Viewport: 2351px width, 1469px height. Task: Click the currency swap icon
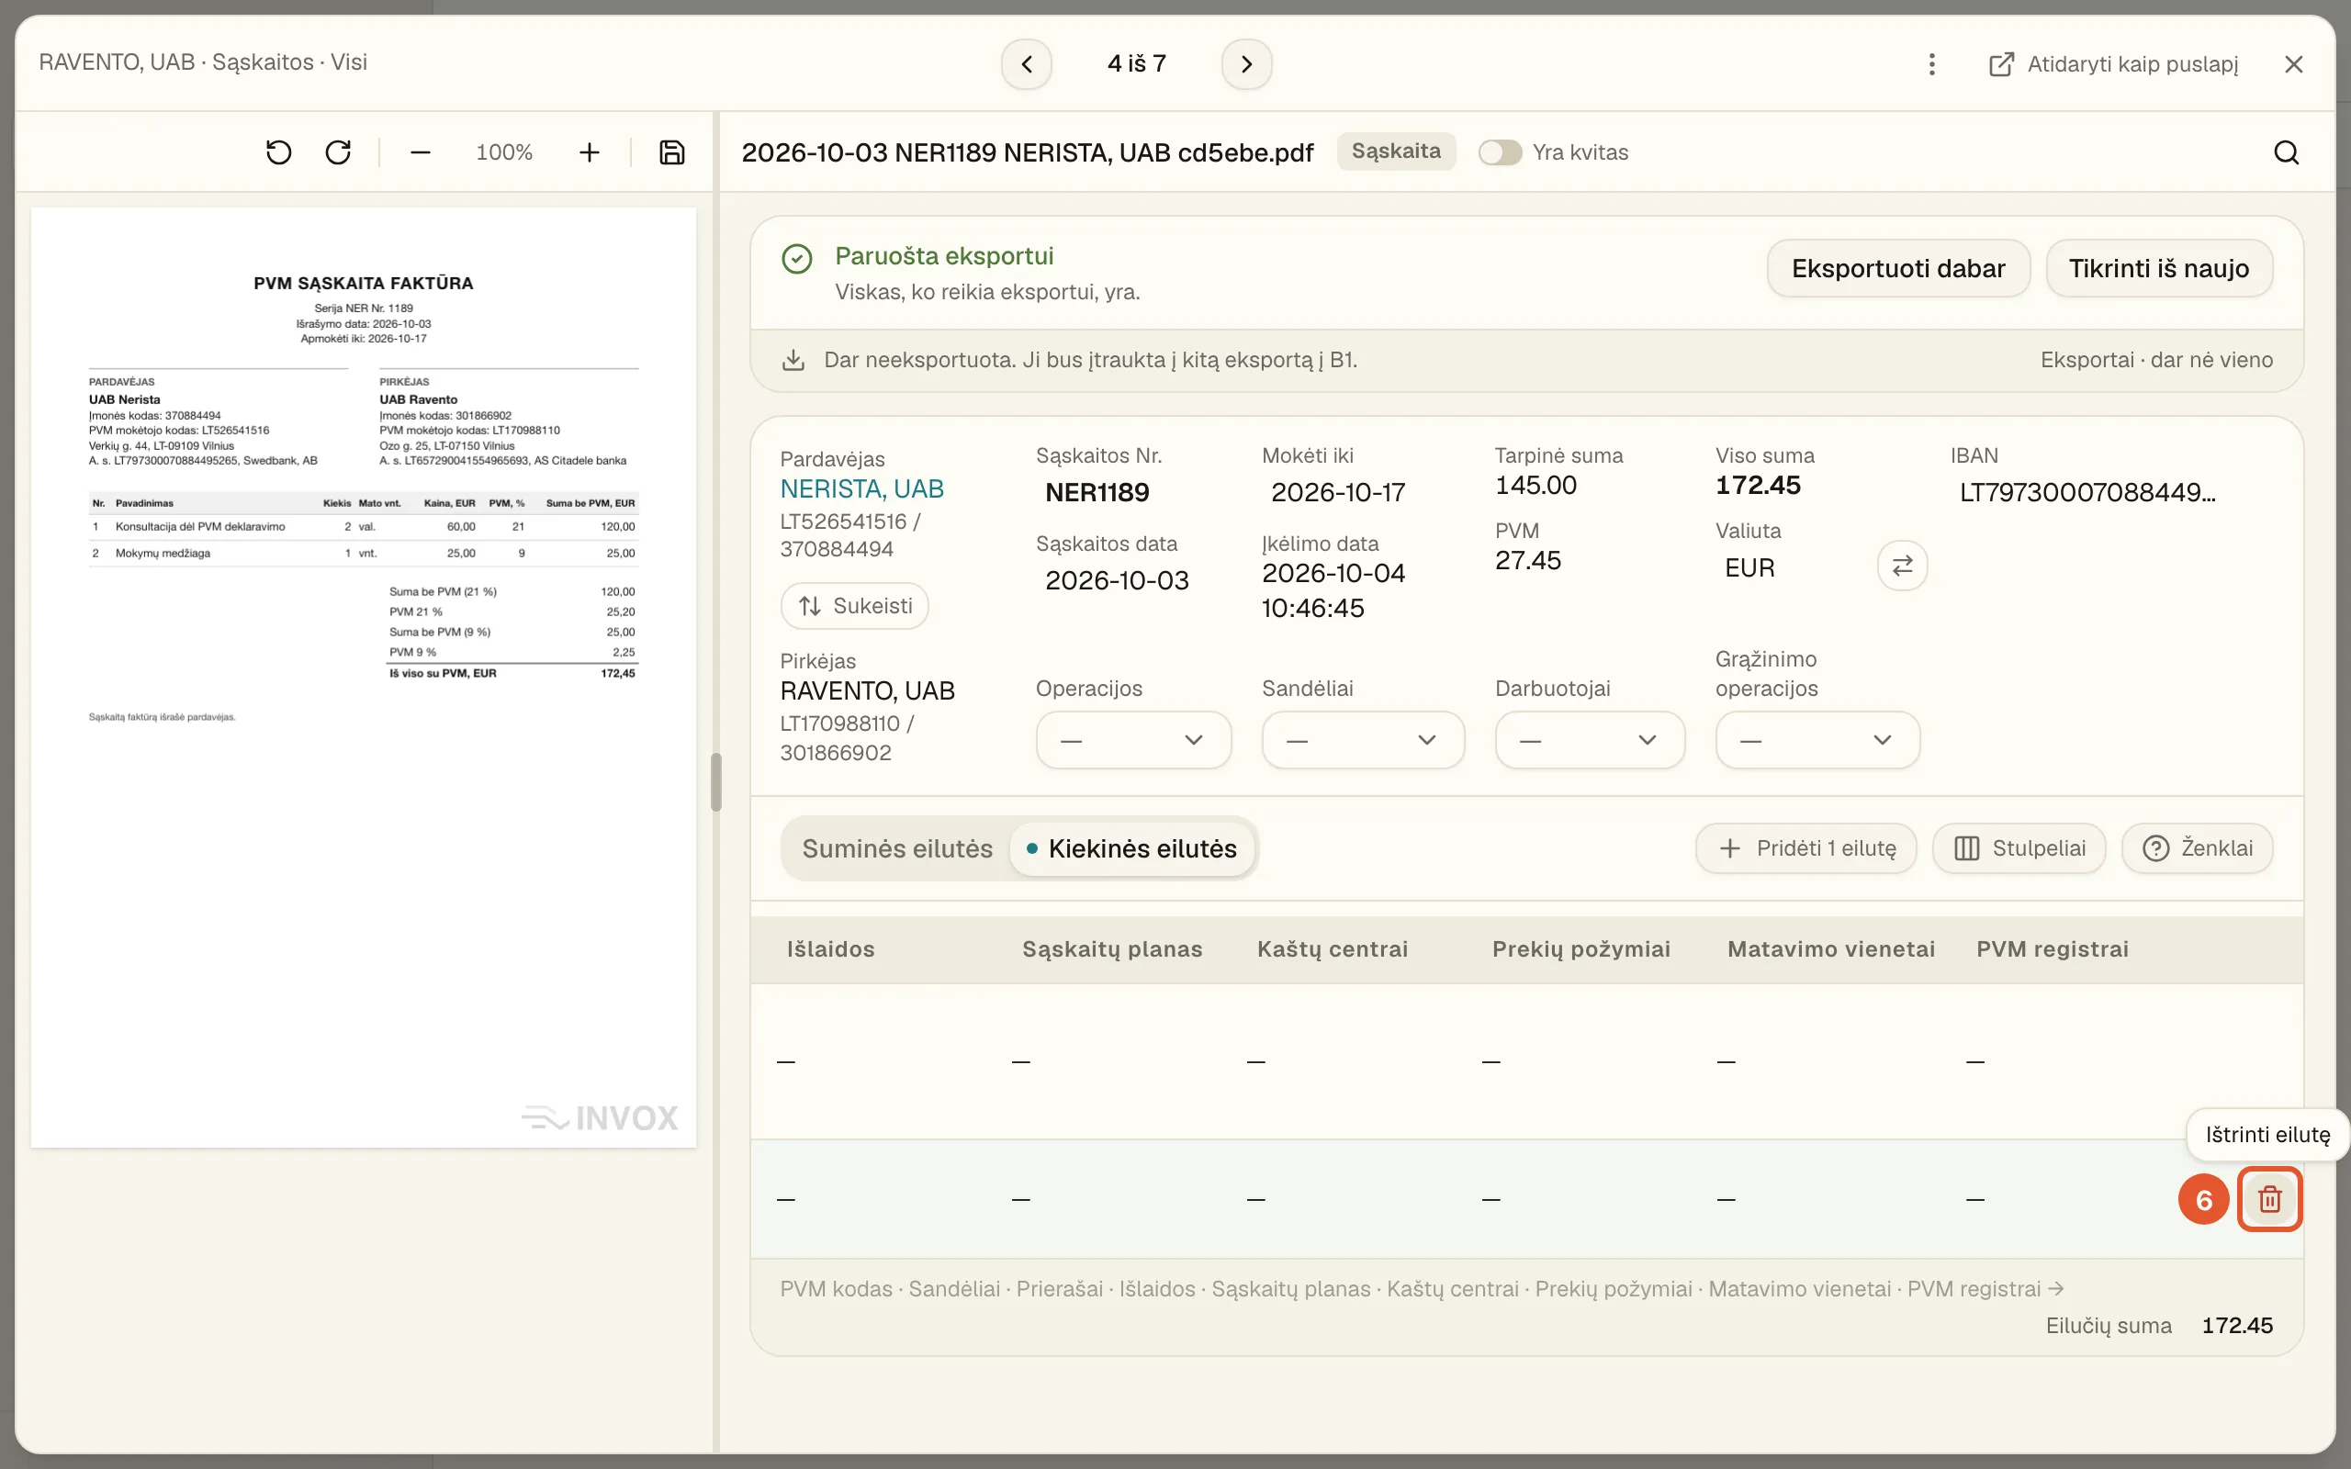coord(1902,566)
